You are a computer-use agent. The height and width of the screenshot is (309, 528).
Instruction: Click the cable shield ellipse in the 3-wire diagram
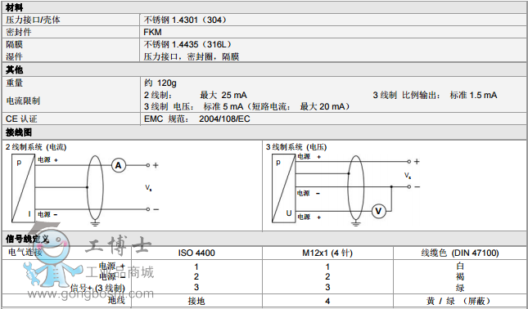coord(356,188)
